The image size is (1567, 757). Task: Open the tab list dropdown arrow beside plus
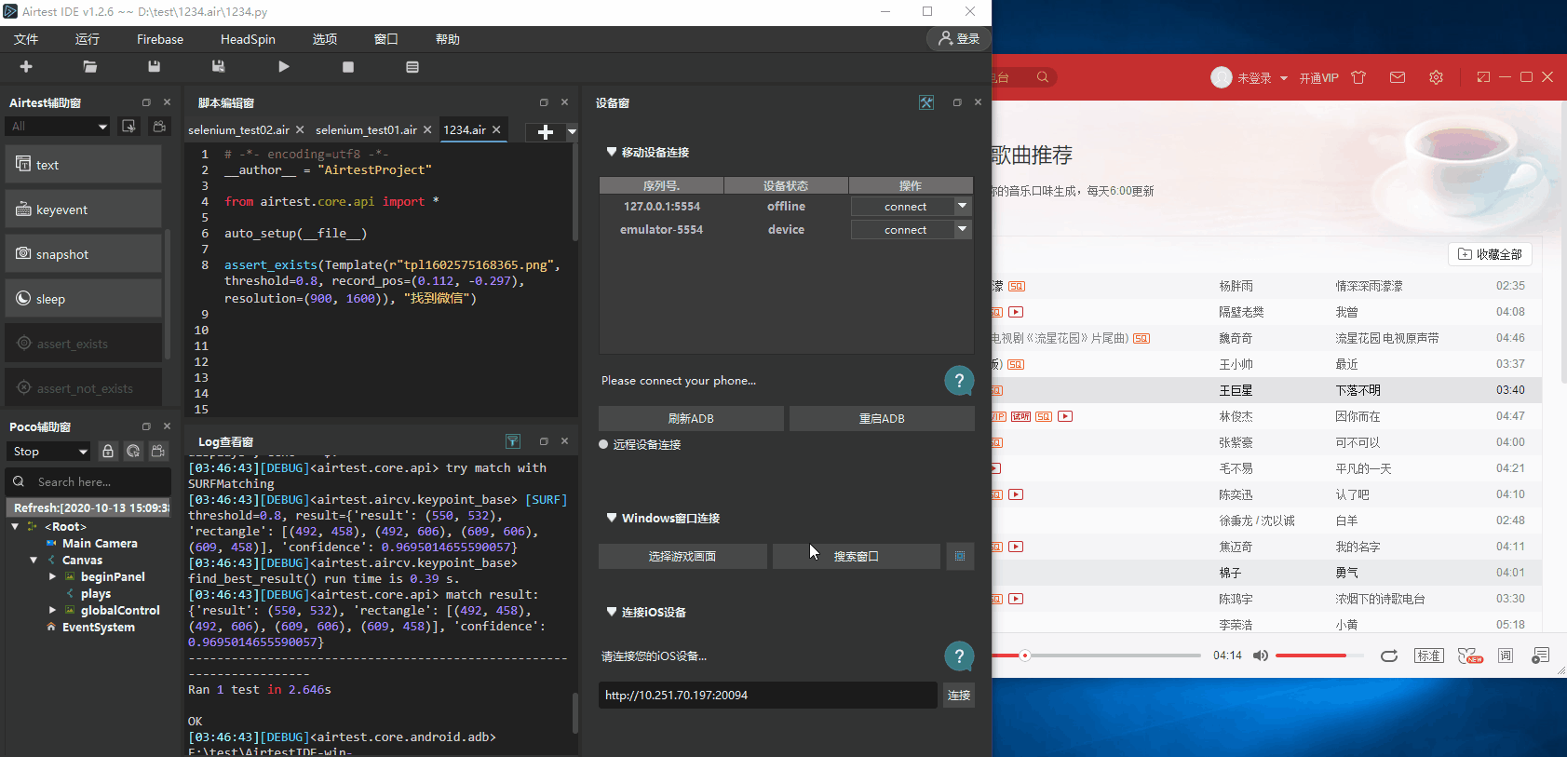[572, 132]
